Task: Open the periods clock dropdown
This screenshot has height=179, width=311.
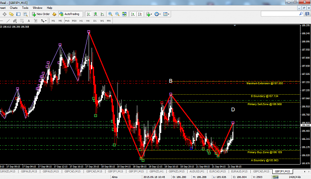Action: (x=157, y=14)
